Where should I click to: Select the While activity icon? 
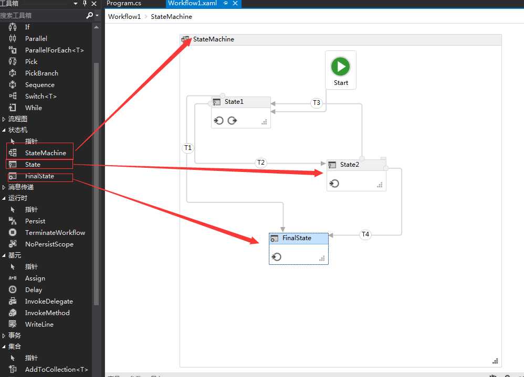13,108
